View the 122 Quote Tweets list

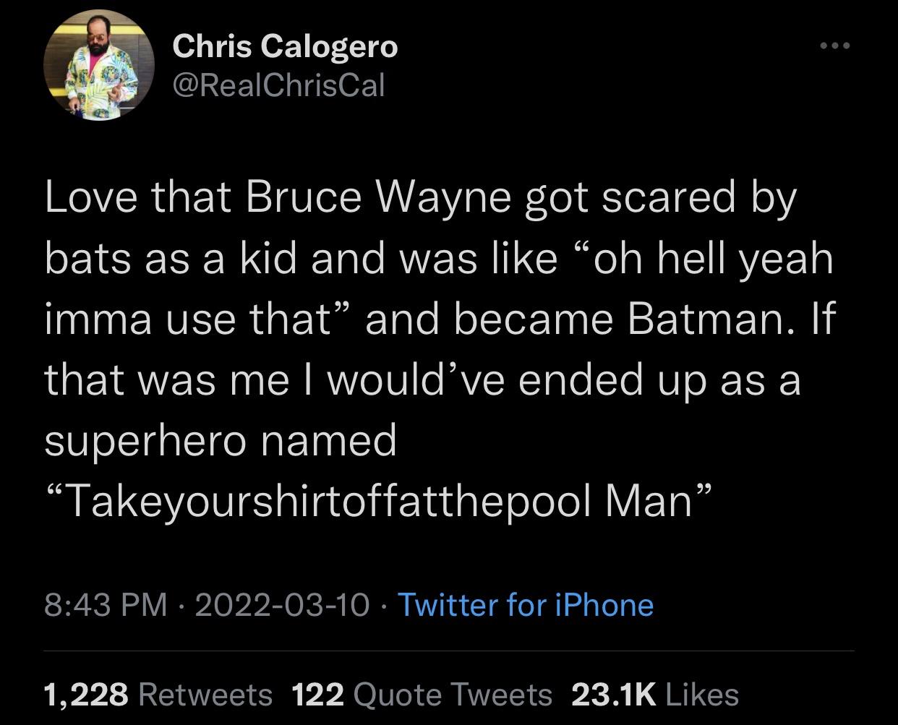(x=422, y=695)
